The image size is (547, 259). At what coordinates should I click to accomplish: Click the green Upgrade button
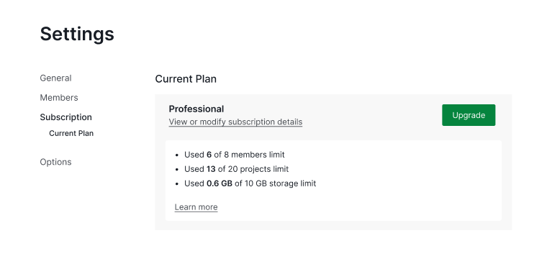click(x=469, y=115)
